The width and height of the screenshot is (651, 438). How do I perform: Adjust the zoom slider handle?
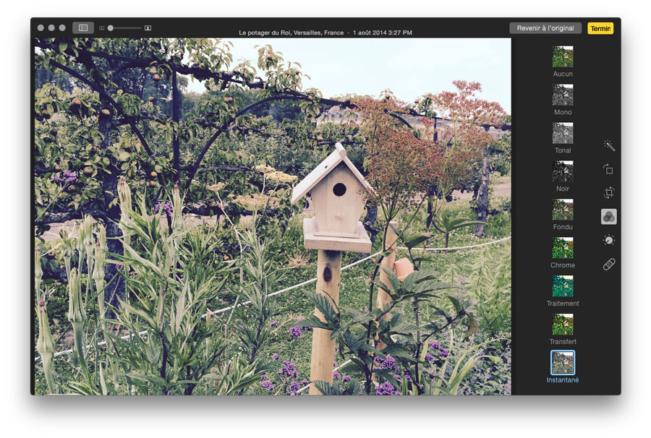pyautogui.click(x=111, y=28)
